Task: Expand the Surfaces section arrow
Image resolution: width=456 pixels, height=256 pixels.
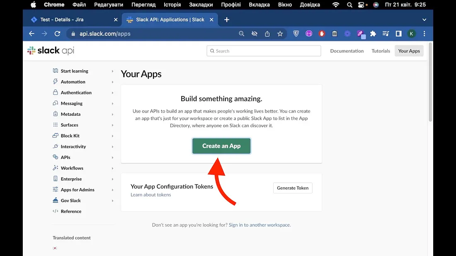Action: 112,125
